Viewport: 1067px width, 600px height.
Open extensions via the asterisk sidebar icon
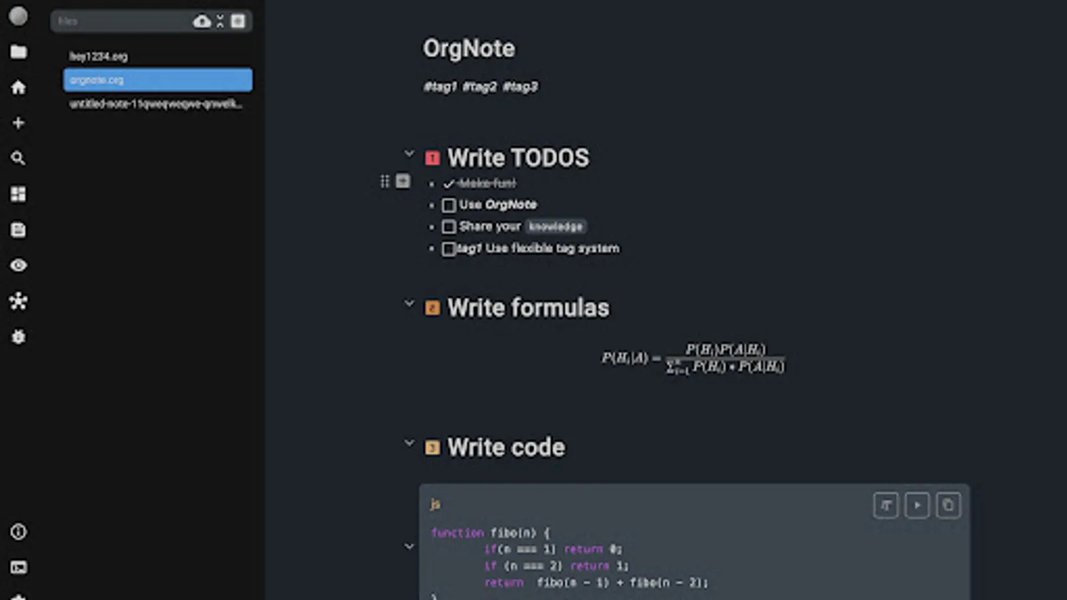tap(18, 301)
